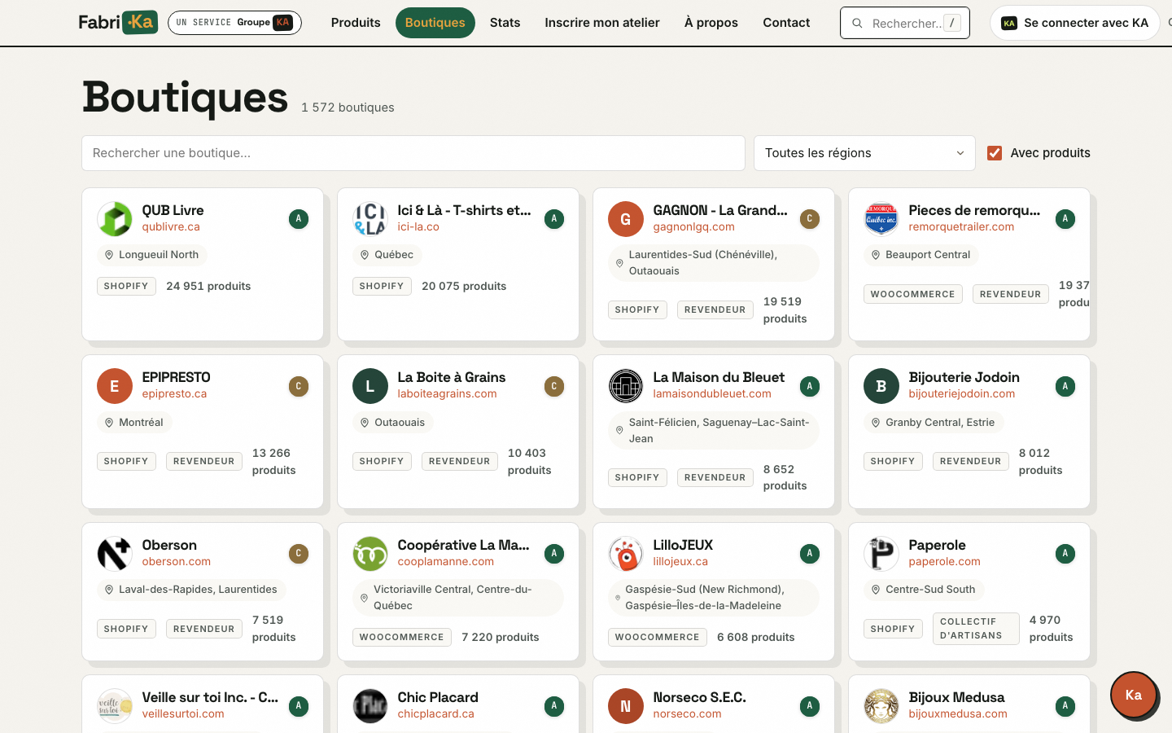Open the Contact page
The height and width of the screenshot is (733, 1172).
click(786, 23)
